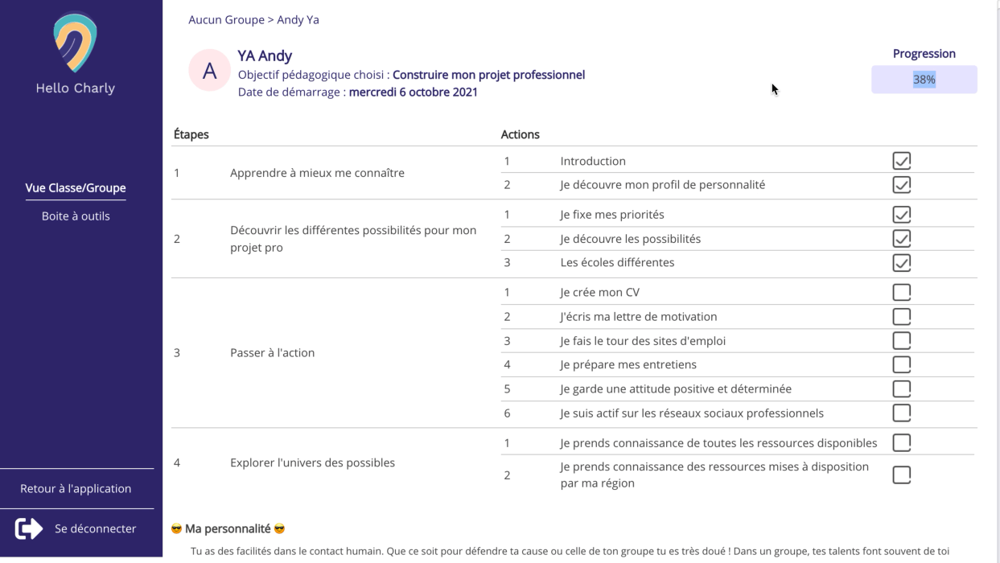Open Boite à outils in sidebar

[76, 216]
